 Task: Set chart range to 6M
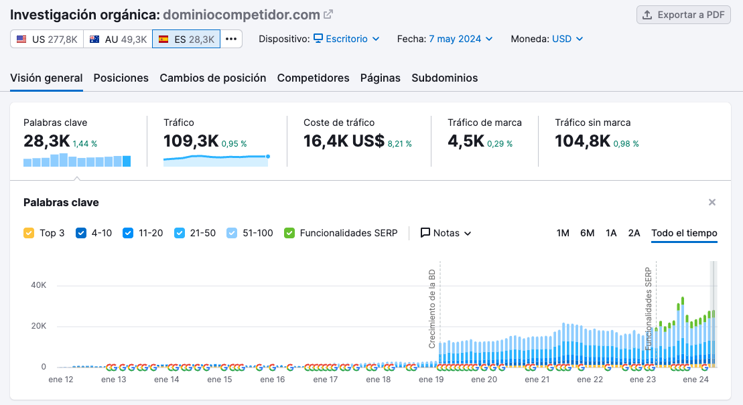tap(587, 233)
